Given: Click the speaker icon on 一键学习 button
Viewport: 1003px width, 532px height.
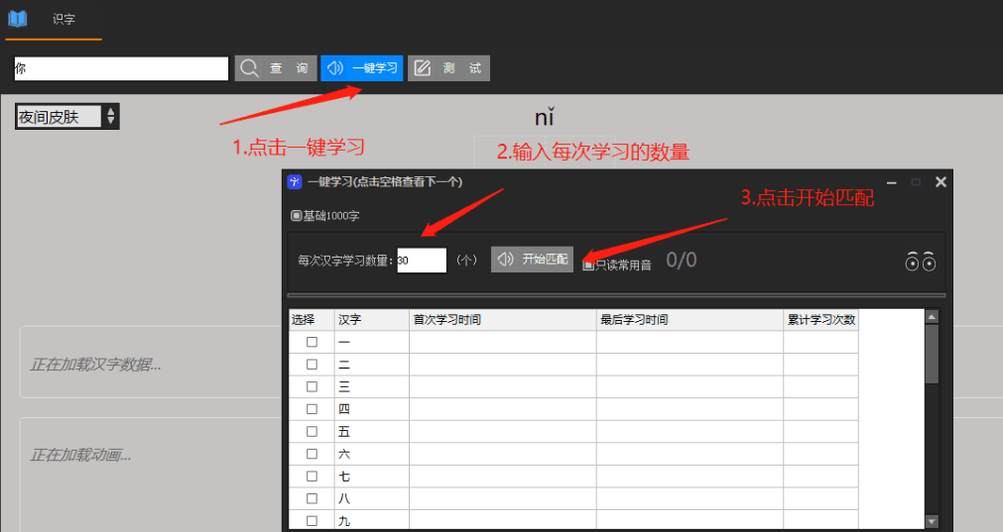Looking at the screenshot, I should 336,68.
